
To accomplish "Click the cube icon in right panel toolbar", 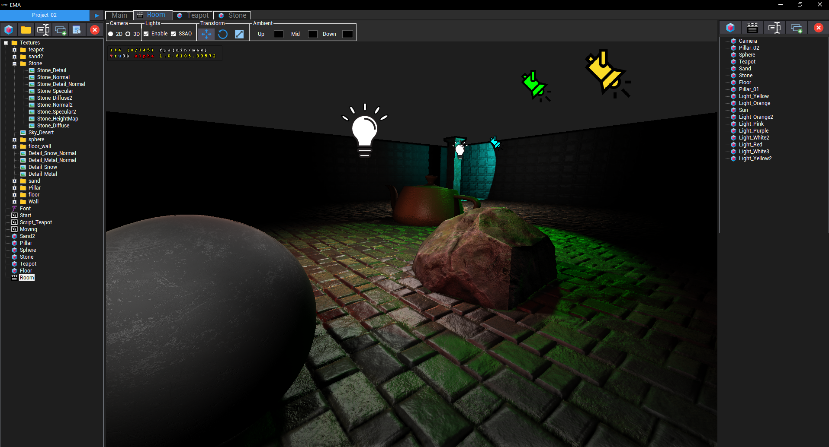I will (730, 28).
